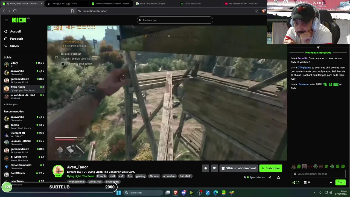Select the cs2 tag
Screen dimensions: 350x197
pyautogui.click(x=121, y=176)
